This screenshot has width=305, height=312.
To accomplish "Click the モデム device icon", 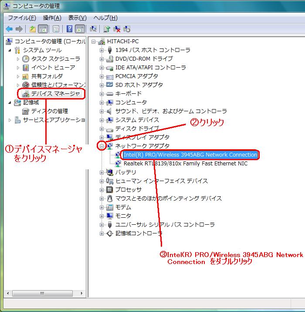I will [110, 207].
